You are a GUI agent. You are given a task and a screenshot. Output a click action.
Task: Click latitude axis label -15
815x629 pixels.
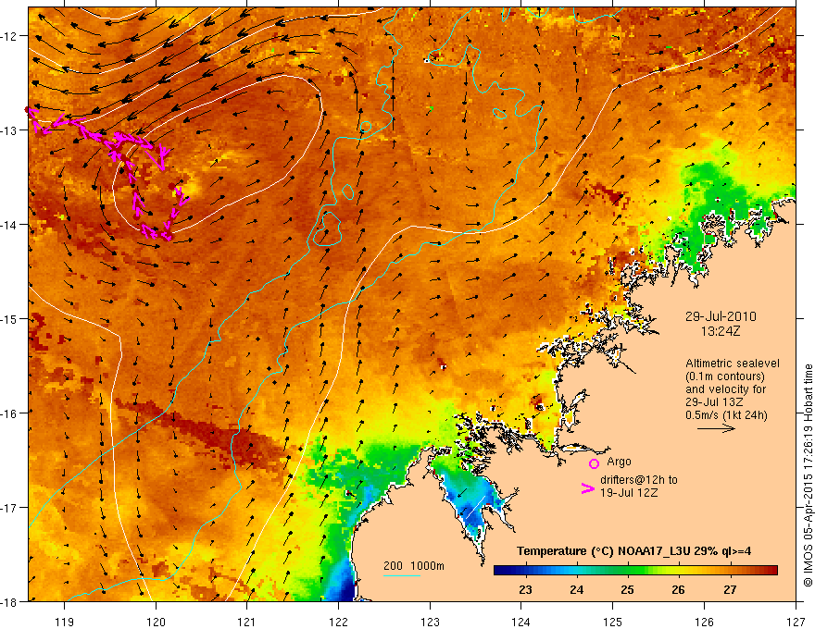10,318
